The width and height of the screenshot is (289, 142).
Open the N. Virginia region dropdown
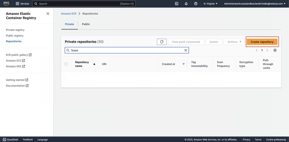(x=210, y=4)
